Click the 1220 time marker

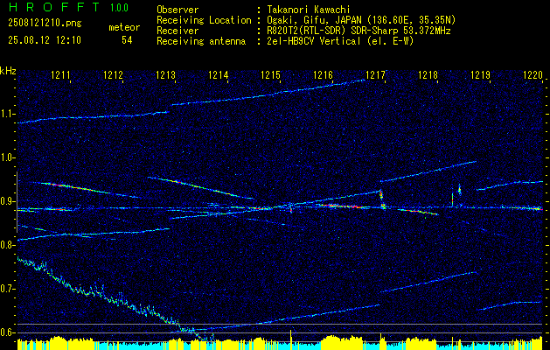(x=533, y=74)
